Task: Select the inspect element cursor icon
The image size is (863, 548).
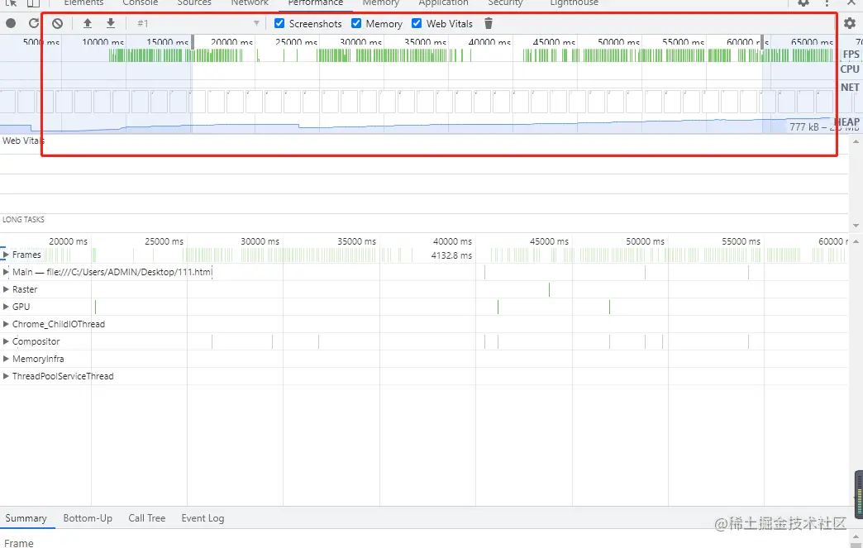Action: tap(11, 2)
